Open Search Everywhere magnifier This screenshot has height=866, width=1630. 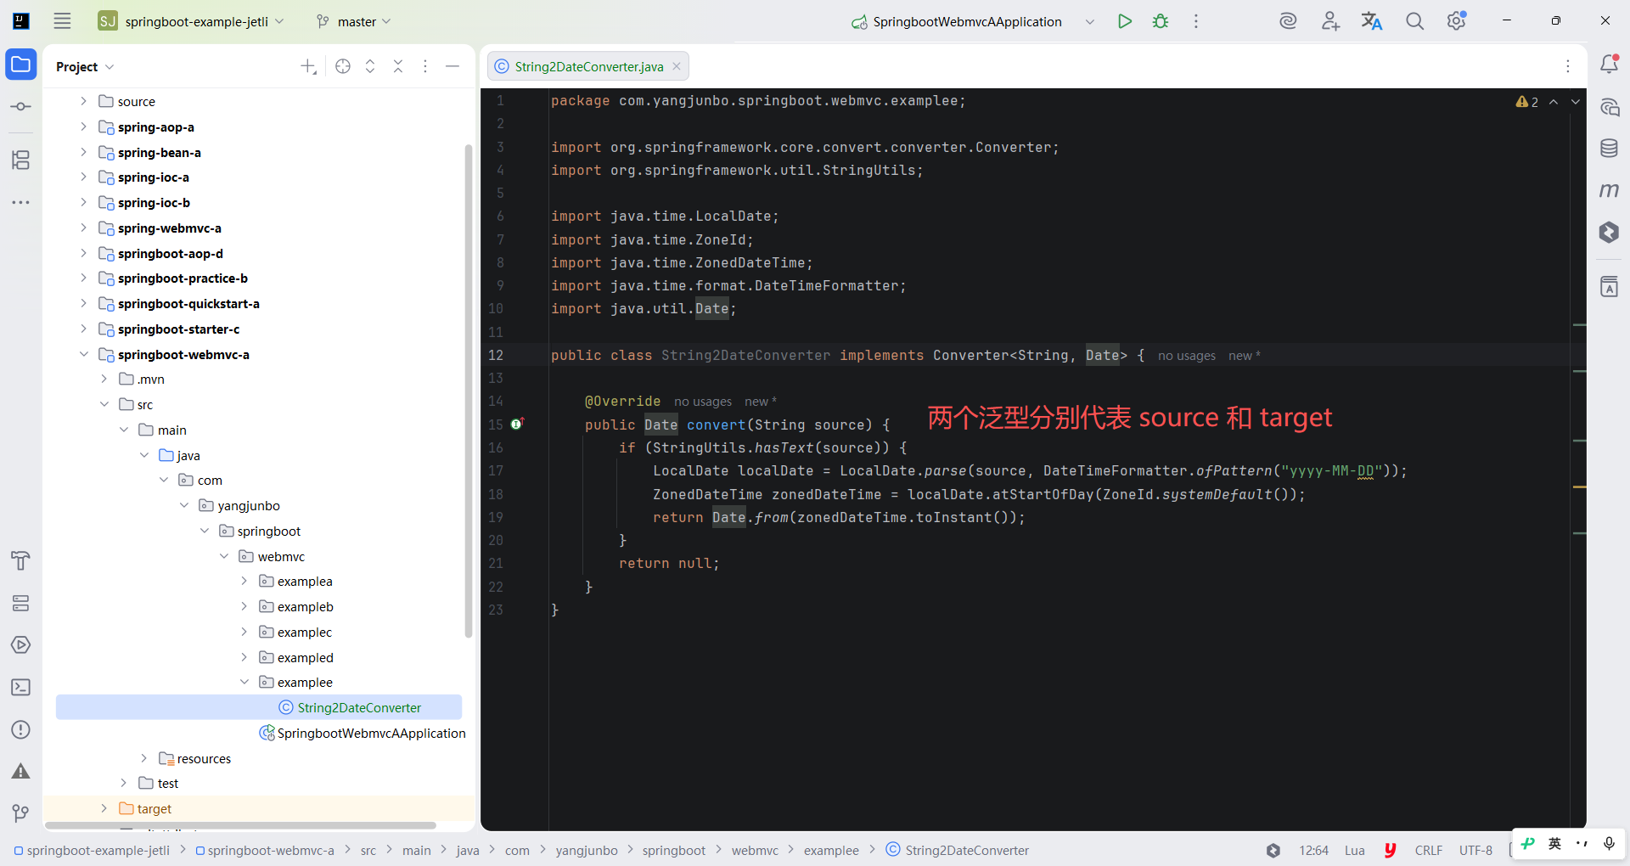(1414, 21)
